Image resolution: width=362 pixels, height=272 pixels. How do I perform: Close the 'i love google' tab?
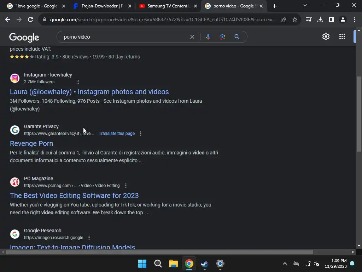[x=64, y=6]
